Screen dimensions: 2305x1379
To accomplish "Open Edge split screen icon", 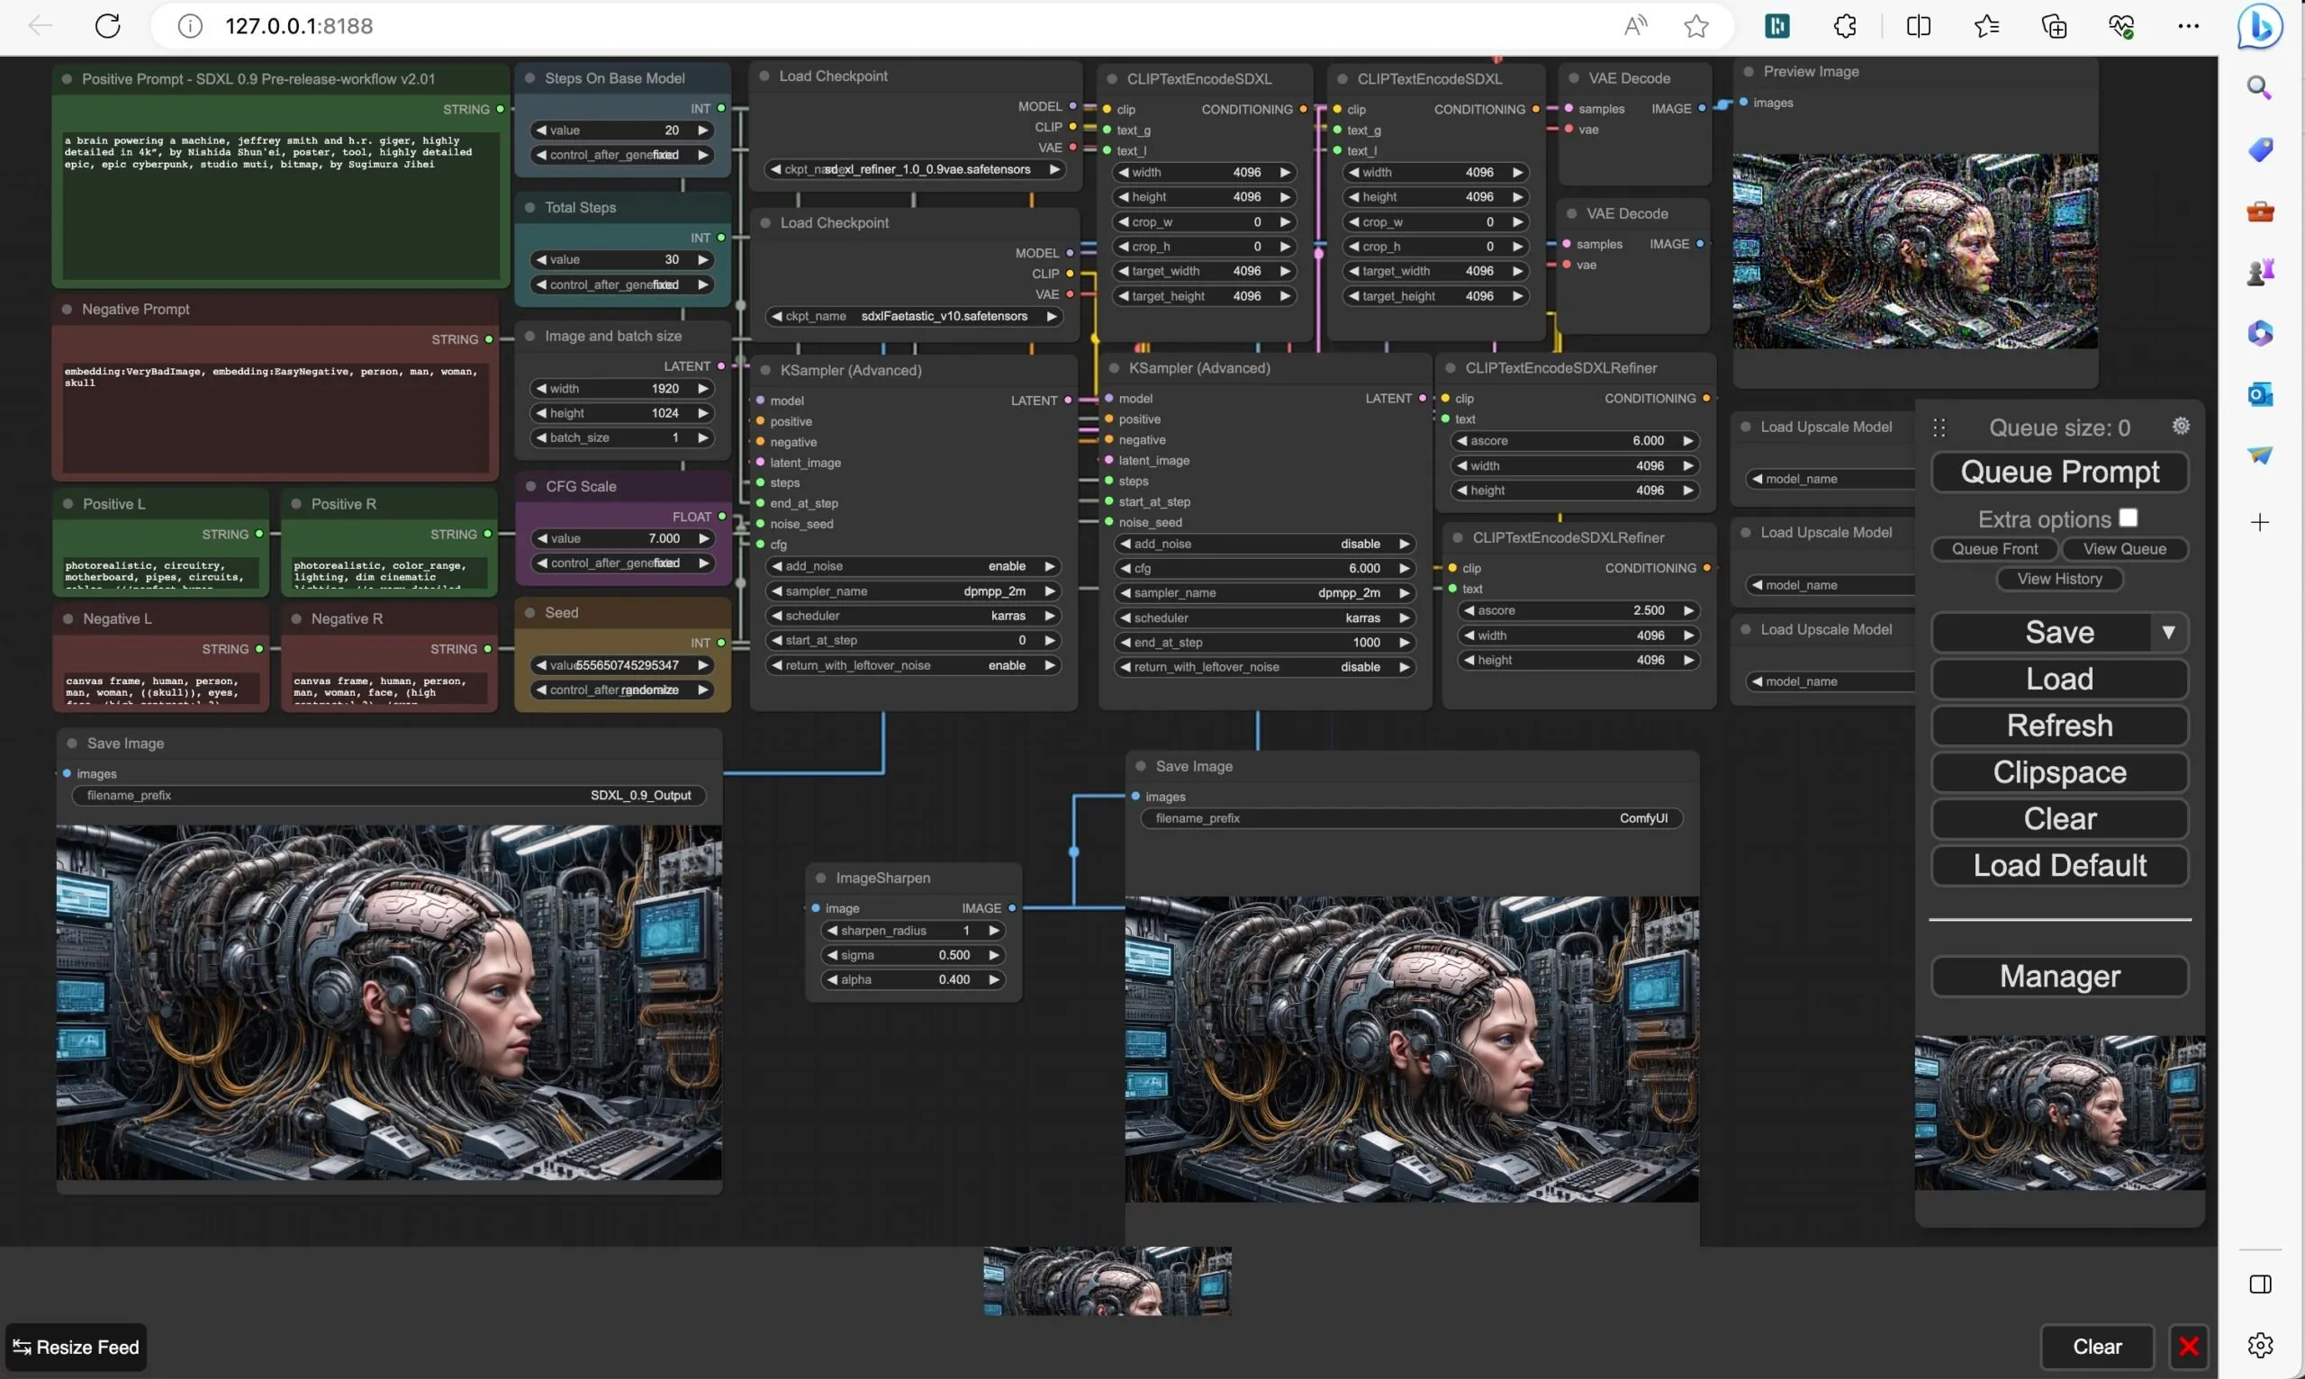I will (x=1918, y=25).
